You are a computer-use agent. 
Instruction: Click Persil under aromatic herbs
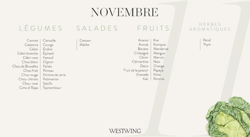coord(207,40)
